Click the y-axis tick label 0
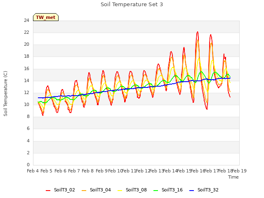 tap(28, 165)
